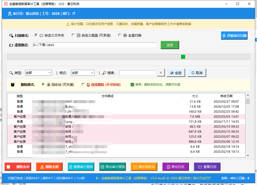The image size is (257, 185).
Task: Click the 搜索 text input box
Action: pos(137,73)
